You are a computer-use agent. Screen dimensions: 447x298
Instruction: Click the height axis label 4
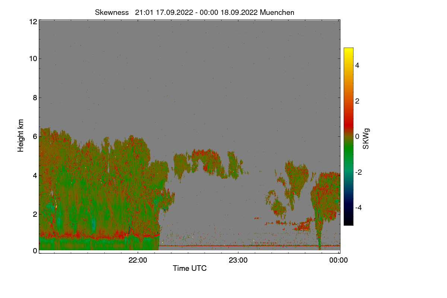point(35,175)
